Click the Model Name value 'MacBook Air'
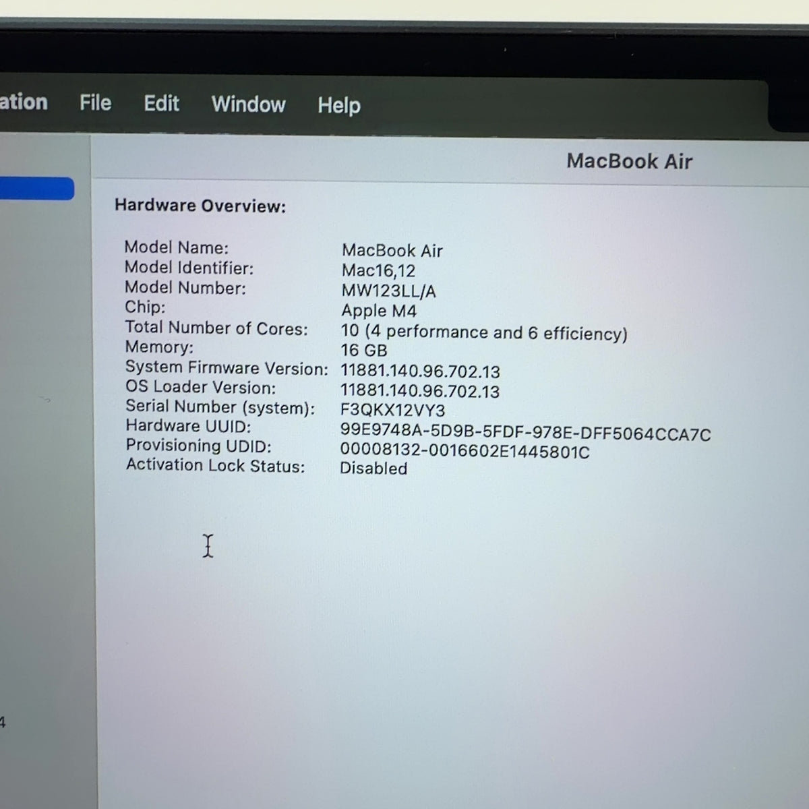This screenshot has width=809, height=809. tap(392, 251)
